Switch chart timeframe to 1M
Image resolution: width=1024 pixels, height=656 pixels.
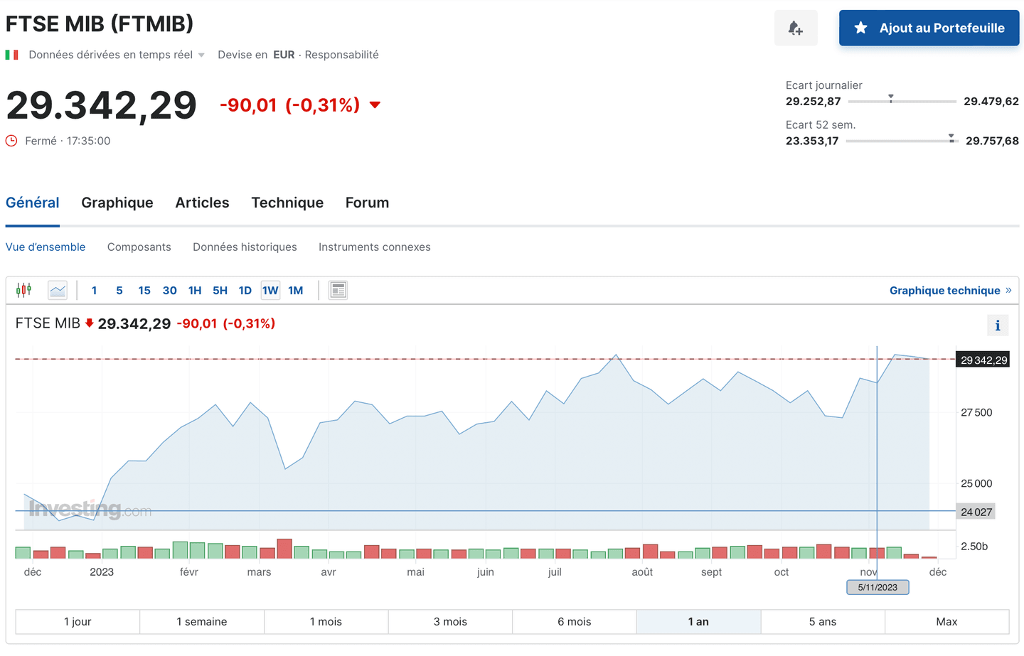[x=295, y=290]
